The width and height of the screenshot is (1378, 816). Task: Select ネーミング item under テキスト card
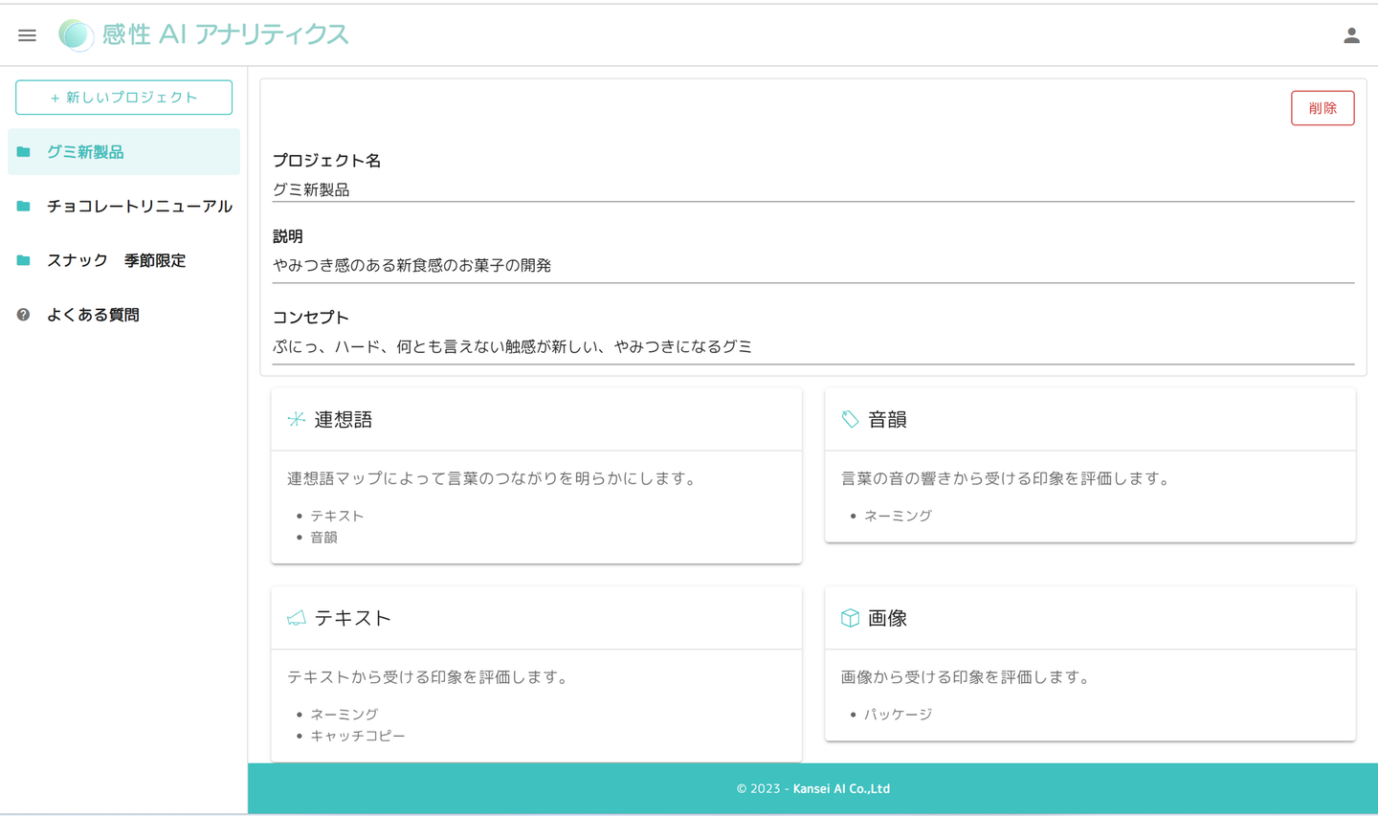pos(344,715)
